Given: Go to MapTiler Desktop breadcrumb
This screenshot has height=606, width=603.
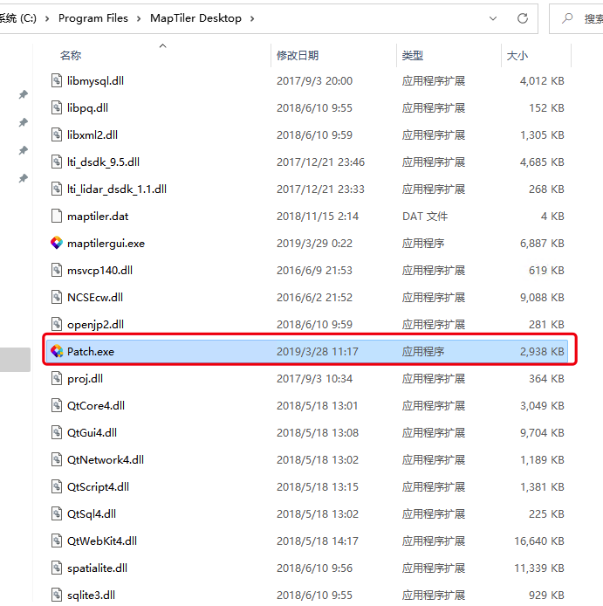Looking at the screenshot, I should point(195,18).
